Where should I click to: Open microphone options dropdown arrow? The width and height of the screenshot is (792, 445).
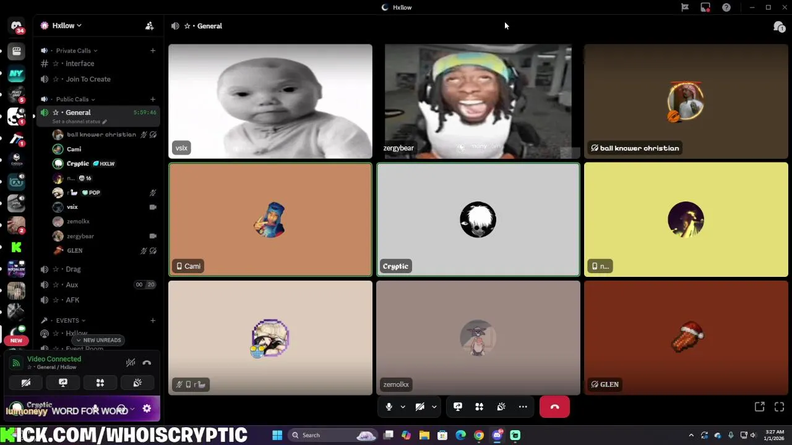pyautogui.click(x=403, y=407)
